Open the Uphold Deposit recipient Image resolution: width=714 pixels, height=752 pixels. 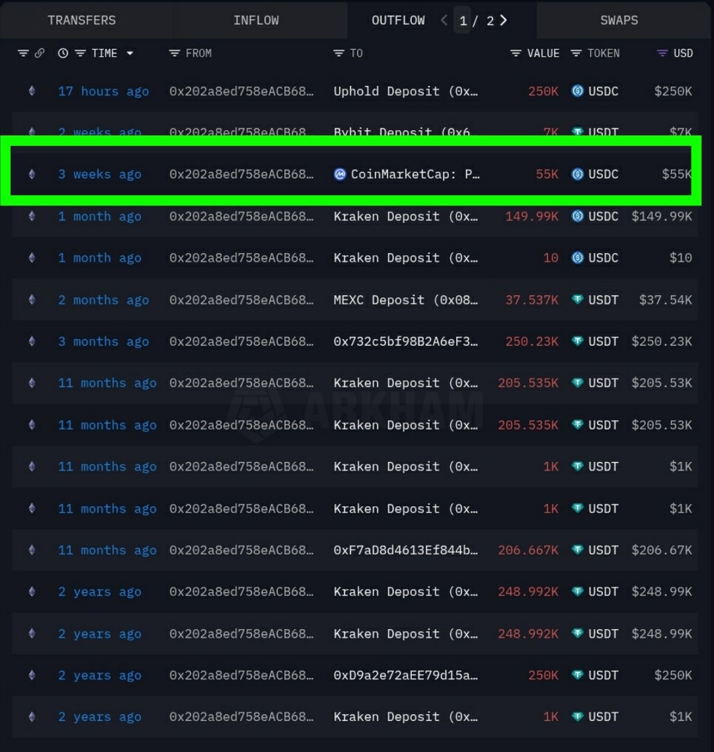click(x=406, y=91)
